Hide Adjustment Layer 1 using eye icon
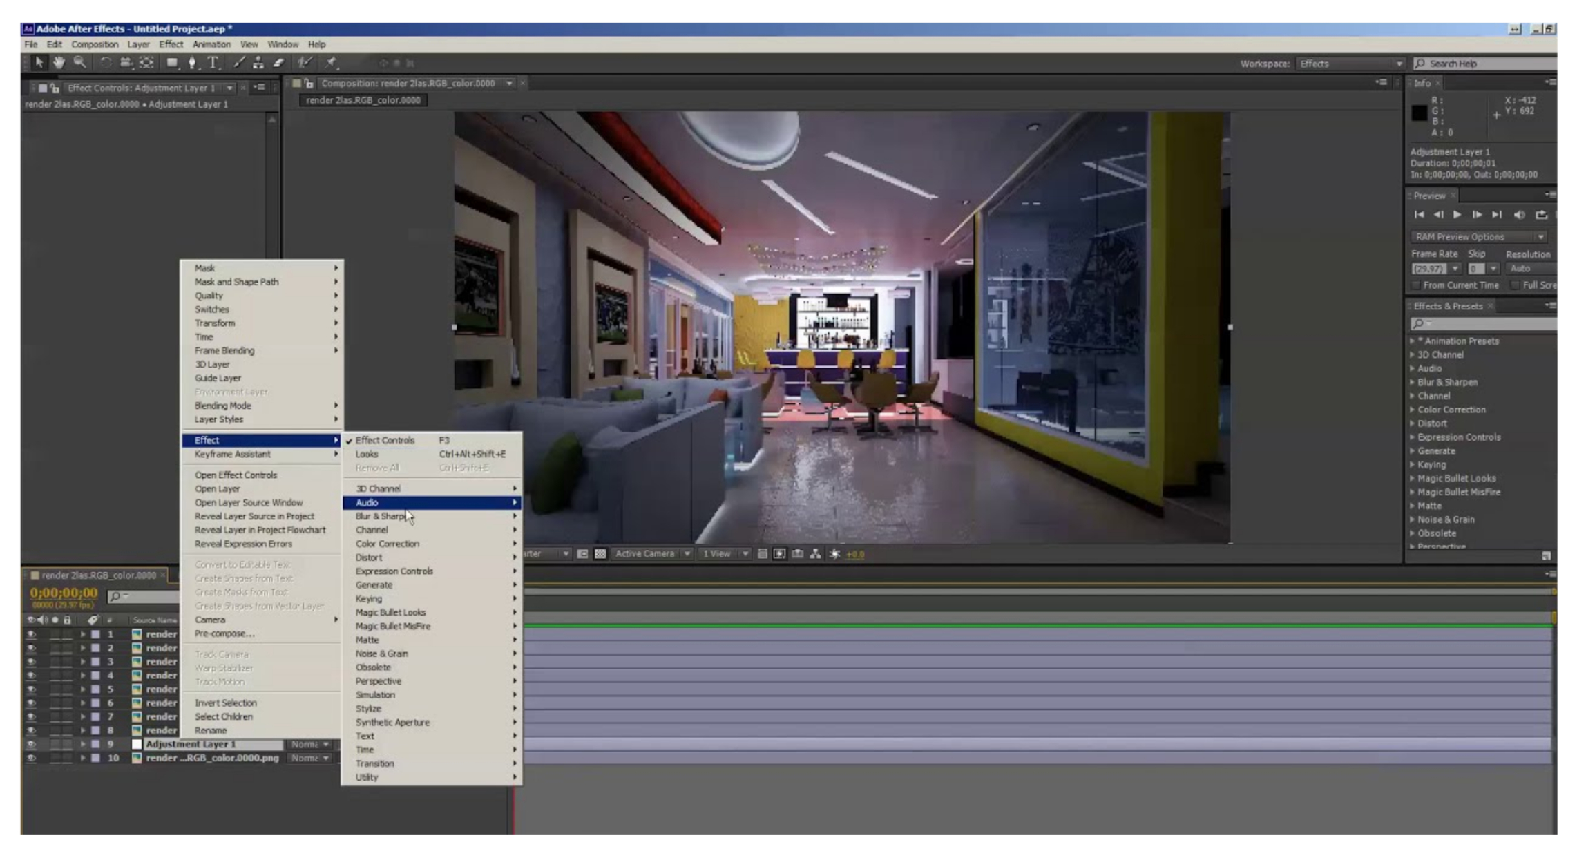 tap(31, 745)
